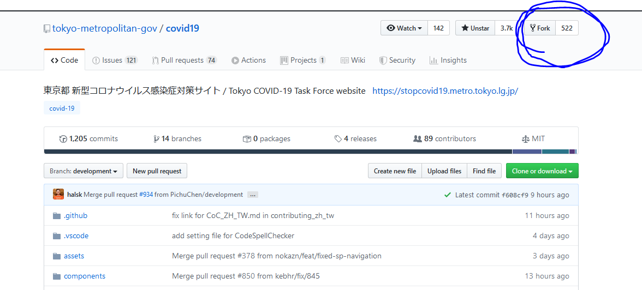Screen dimensions: 642x290
Task: Open the Wiki tab
Action: [x=353, y=60]
